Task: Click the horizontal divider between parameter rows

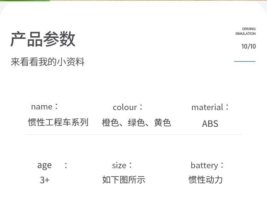Action: coord(133,134)
